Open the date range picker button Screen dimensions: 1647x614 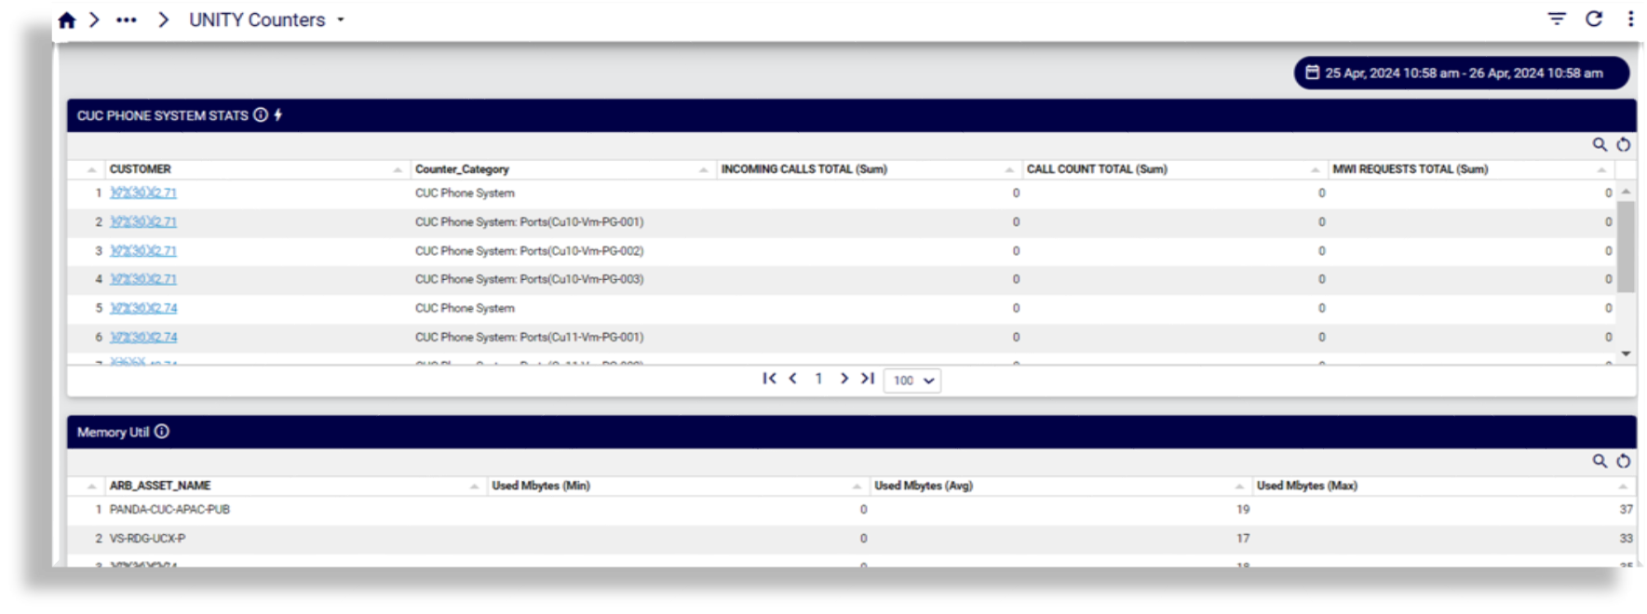coord(1461,73)
